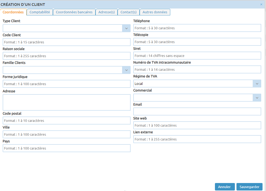The width and height of the screenshot is (266, 191).
Task: Click into the Raison sociale field
Action: pos(66,56)
